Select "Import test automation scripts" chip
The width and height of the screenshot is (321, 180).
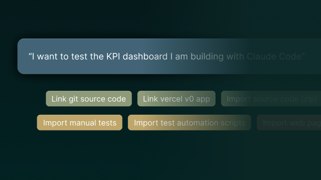coord(189,122)
